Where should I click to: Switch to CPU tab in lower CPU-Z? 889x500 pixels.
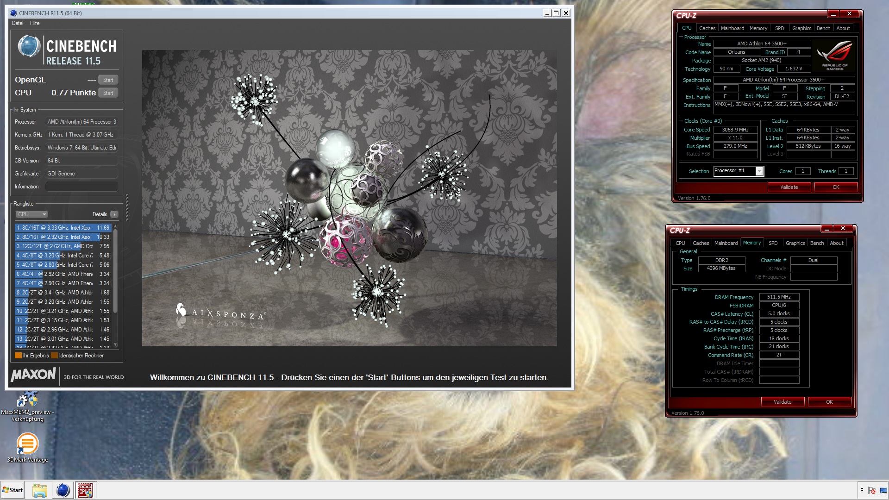point(680,243)
